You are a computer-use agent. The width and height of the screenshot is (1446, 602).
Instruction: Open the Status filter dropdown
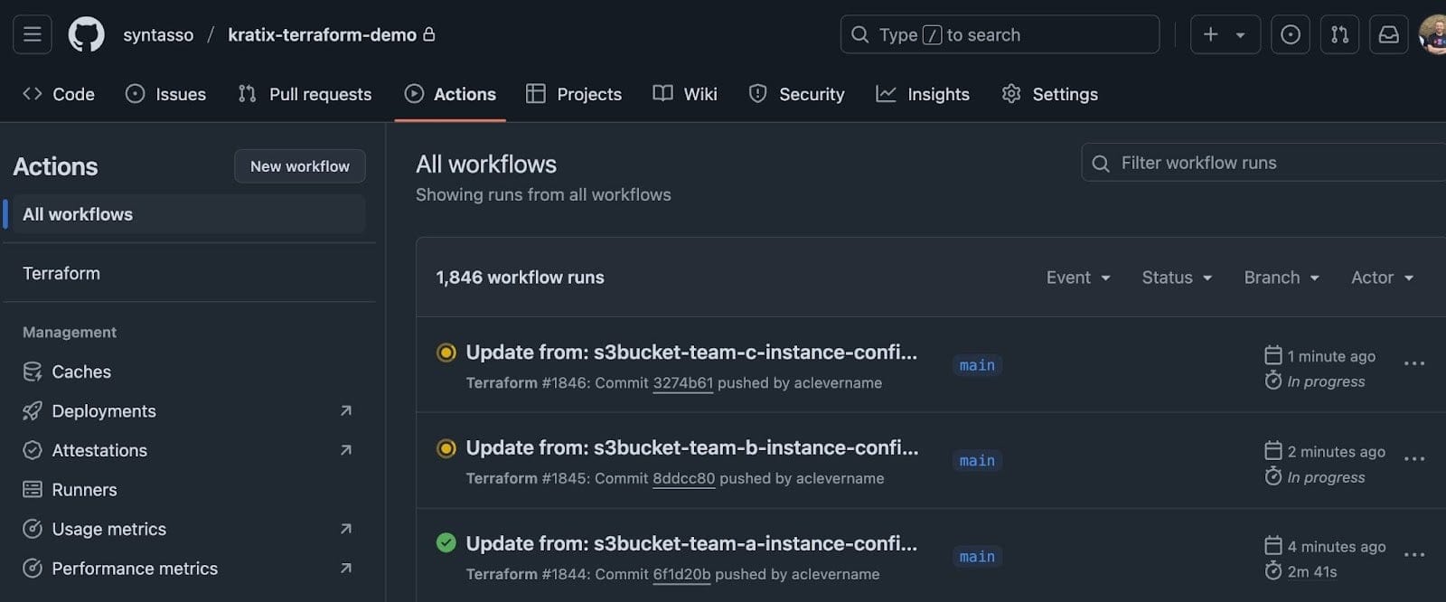click(1177, 277)
